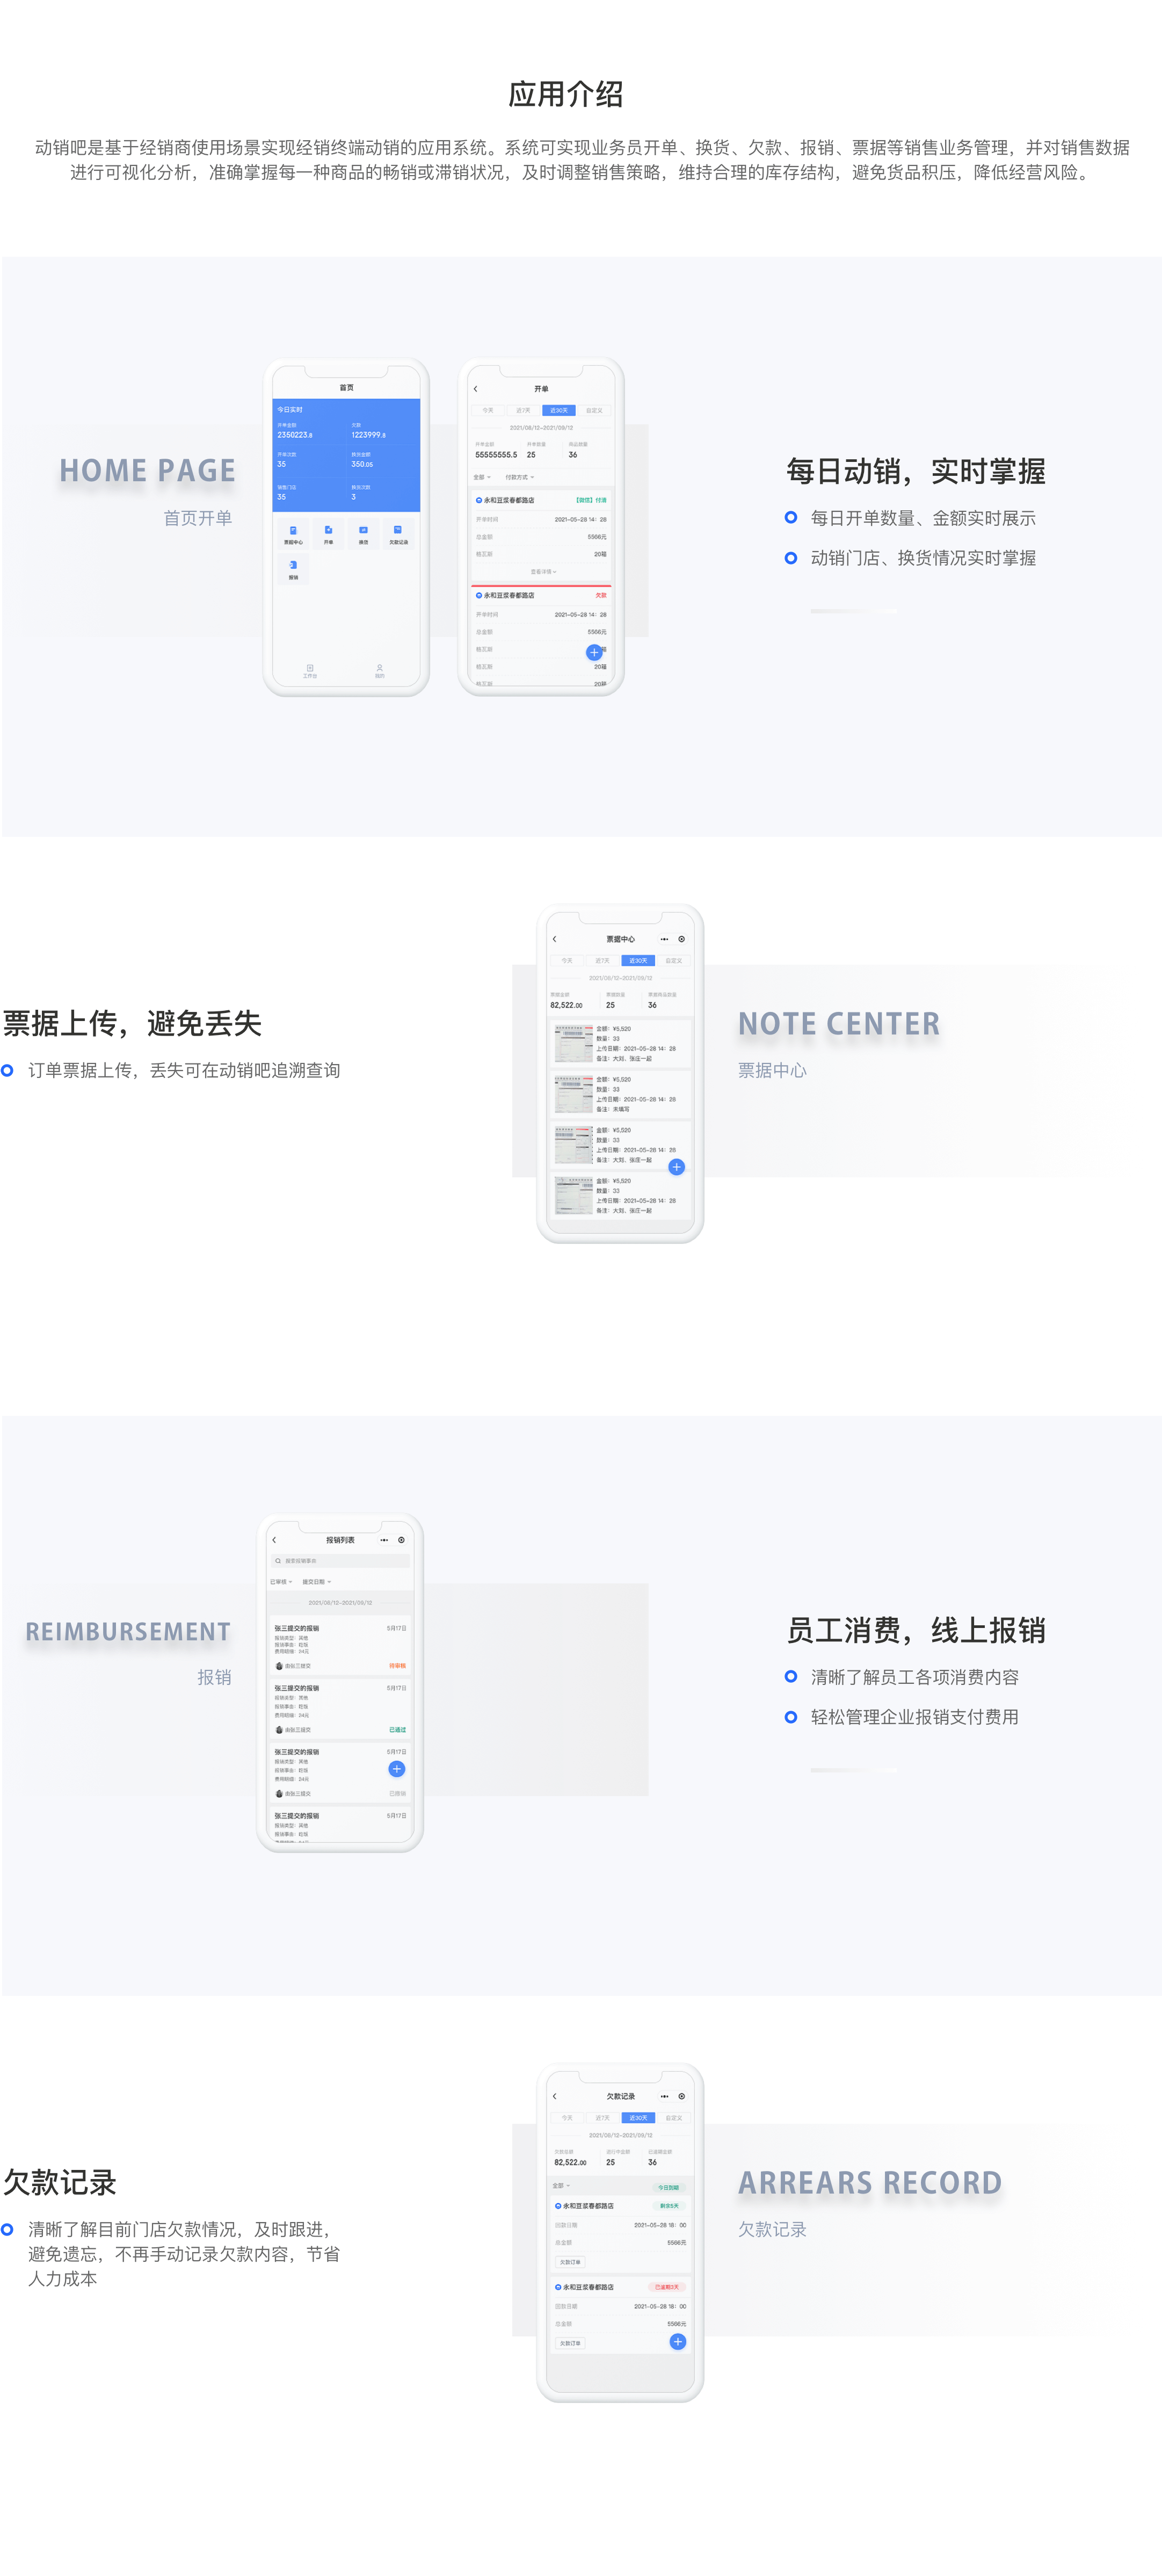
Task: Click the NOTE CENTER title
Action: tap(839, 1024)
